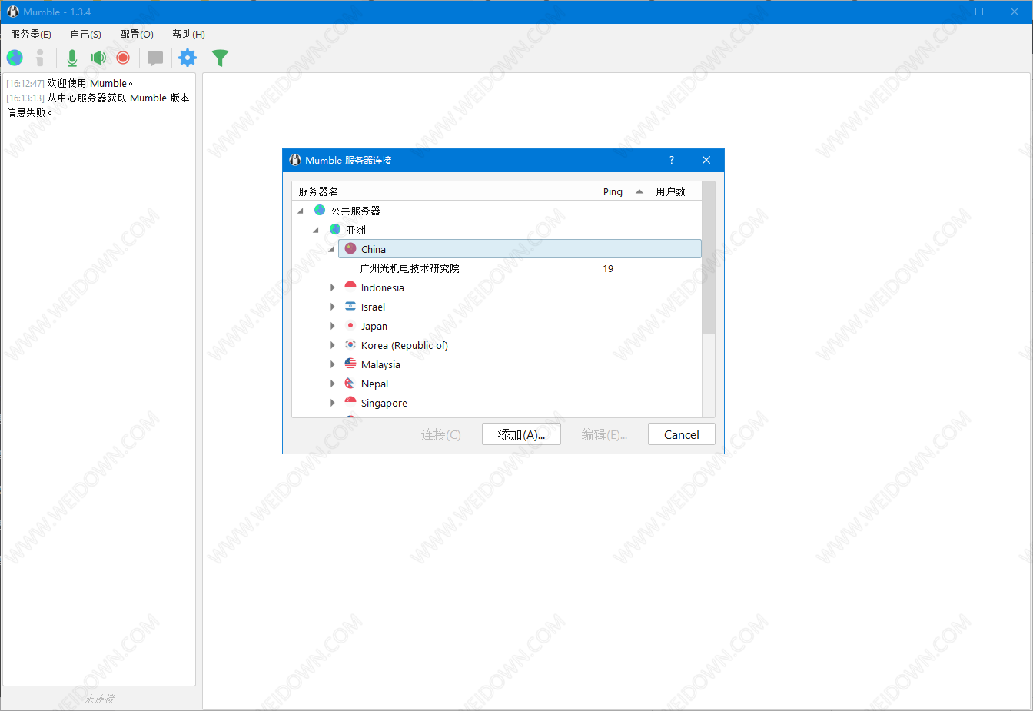Collapse the China tree node

[x=331, y=249]
